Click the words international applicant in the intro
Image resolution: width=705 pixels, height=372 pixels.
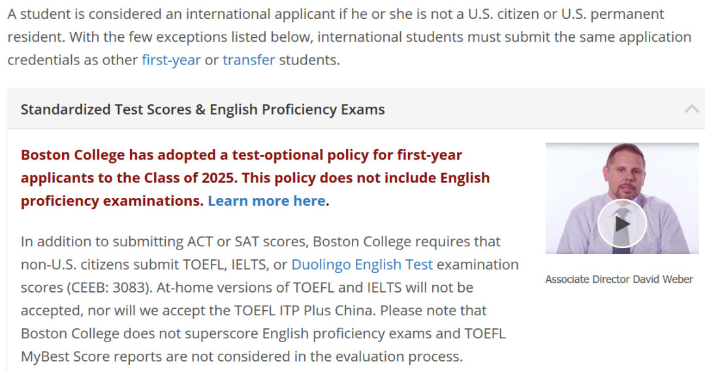tap(260, 14)
